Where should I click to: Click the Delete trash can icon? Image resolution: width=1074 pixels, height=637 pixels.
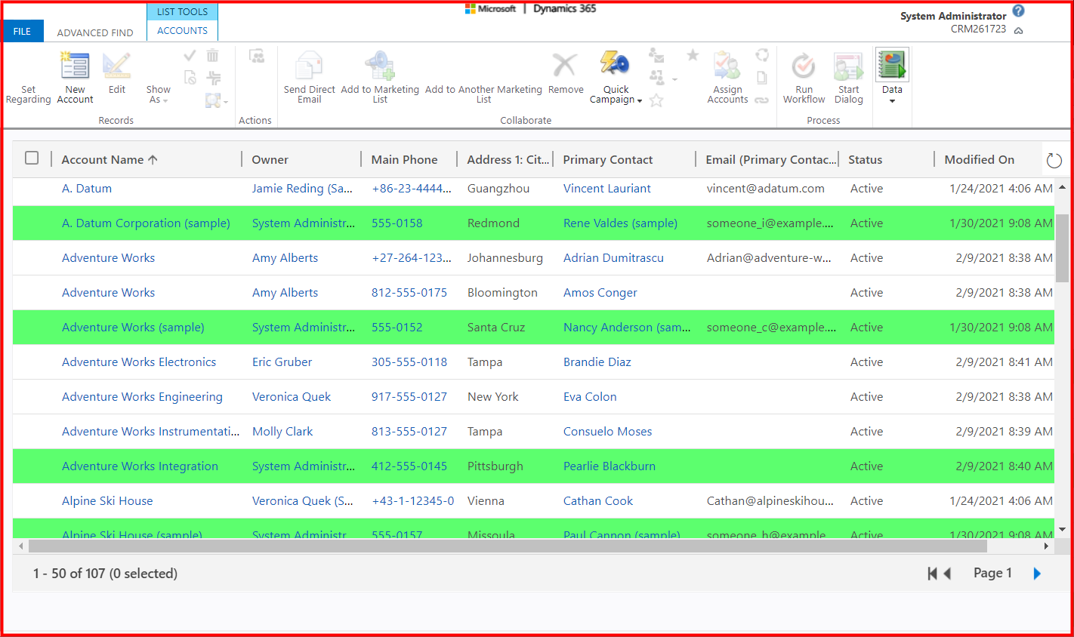pyautogui.click(x=213, y=55)
